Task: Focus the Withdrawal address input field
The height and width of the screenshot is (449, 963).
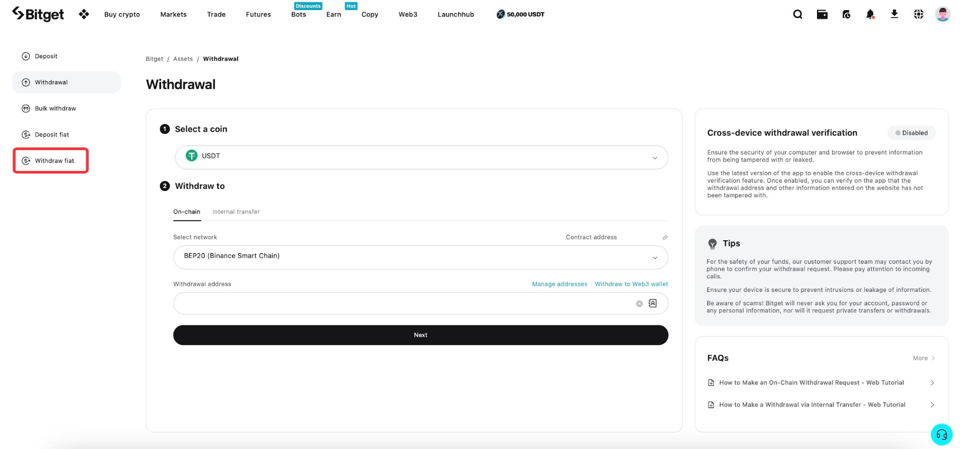Action: [420, 303]
